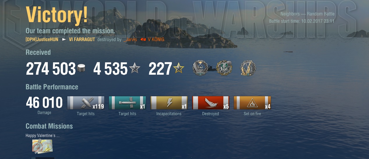Select the Incapacitations lightning ribbon
The image size is (369, 159).
click(169, 103)
